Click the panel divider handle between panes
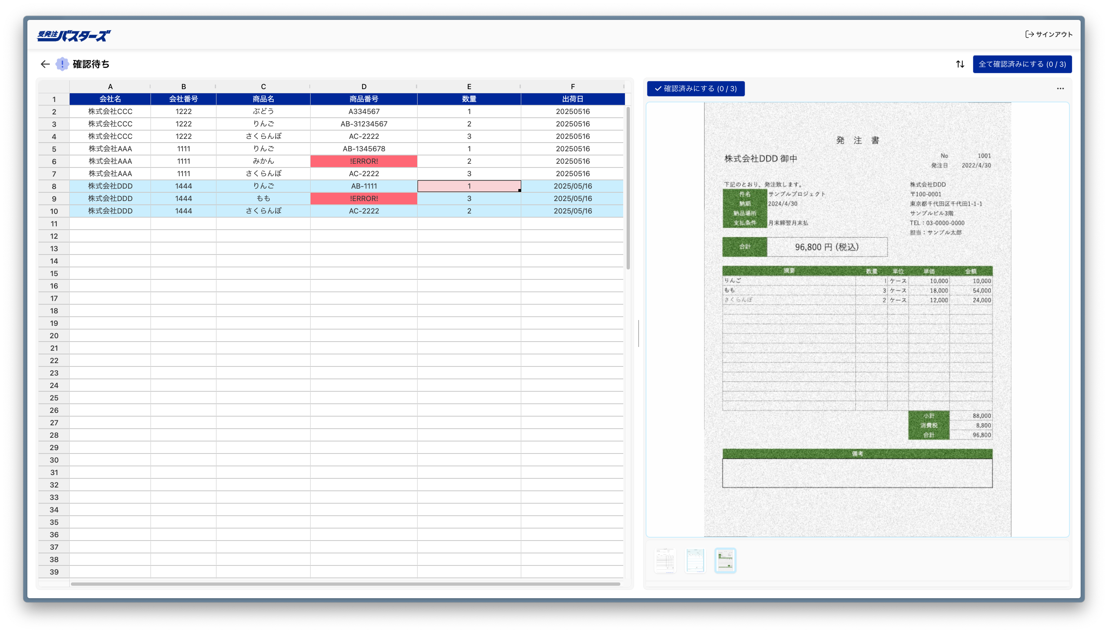Screen dimensions: 1108x633 pyautogui.click(x=638, y=333)
